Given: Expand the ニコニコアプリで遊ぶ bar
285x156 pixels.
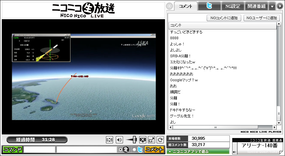Looking at the screenshot, I should pyautogui.click(x=198, y=151).
